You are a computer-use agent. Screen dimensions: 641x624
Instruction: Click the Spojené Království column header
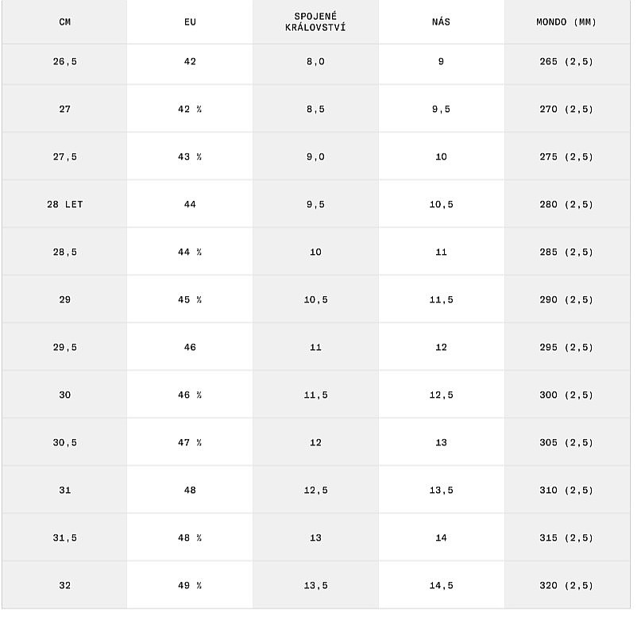[x=315, y=22]
